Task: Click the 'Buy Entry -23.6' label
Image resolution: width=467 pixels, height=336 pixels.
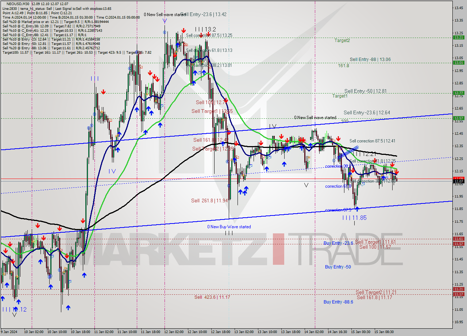Action: (x=338, y=243)
